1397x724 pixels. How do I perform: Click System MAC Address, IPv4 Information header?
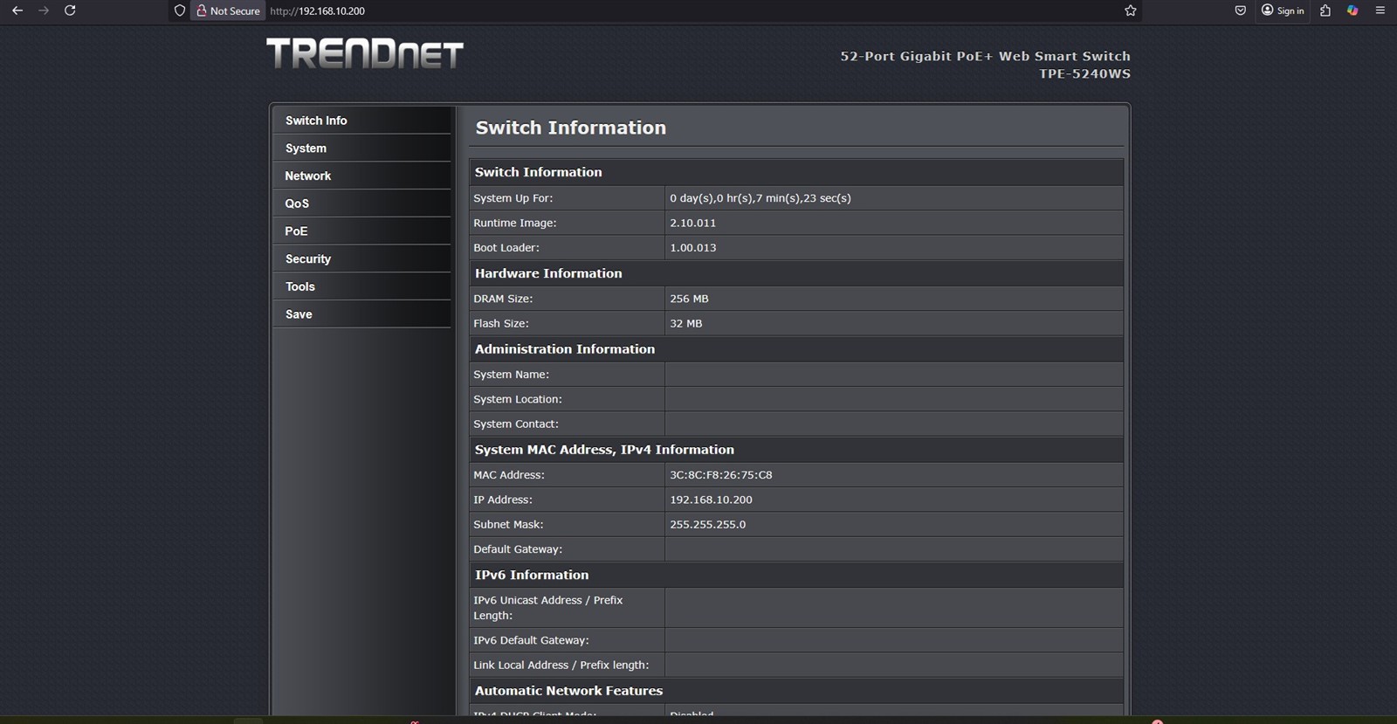(x=604, y=450)
